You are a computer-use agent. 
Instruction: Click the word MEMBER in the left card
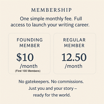[x=30, y=45]
